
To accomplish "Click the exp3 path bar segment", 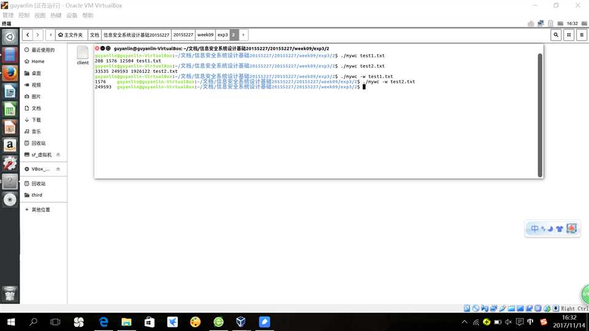I will click(x=223, y=35).
